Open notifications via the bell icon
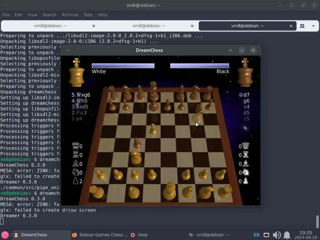Viewport: 320px width, 240px height. (287, 235)
